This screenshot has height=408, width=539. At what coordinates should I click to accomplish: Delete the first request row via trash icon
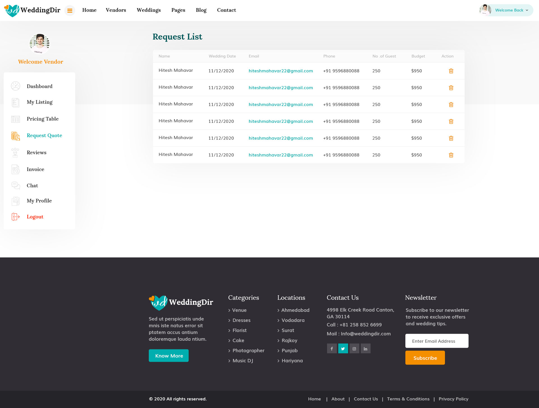pyautogui.click(x=451, y=71)
